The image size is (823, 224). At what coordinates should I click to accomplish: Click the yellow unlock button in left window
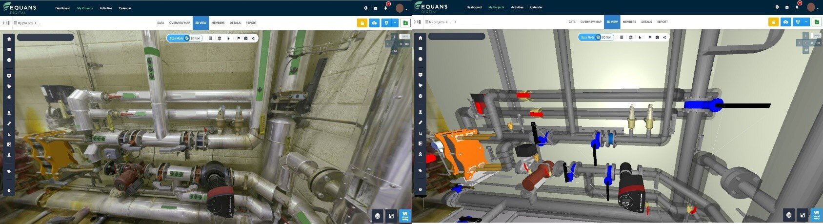click(362, 23)
